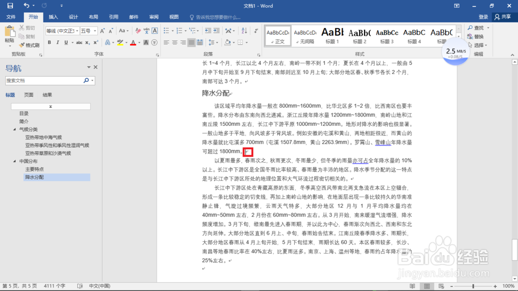Click the Align Left icon
This screenshot has height=291, width=518.
166,42
